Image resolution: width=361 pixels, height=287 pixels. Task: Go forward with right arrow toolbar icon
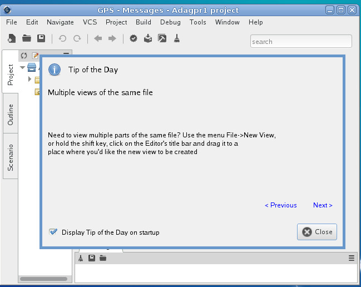pos(112,38)
